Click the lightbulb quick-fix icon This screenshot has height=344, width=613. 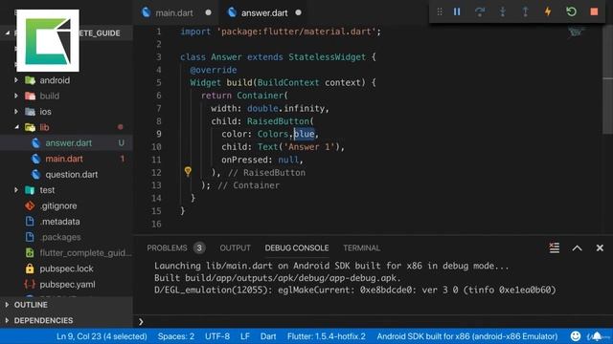[188, 172]
